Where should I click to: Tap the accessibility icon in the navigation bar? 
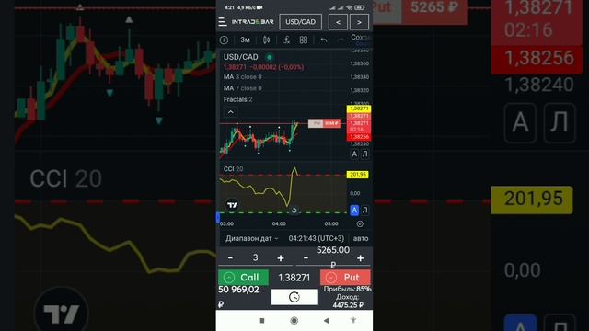[353, 320]
